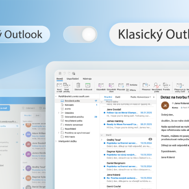
Task: Create a meeting with Schůzka icon
Action: (128, 85)
